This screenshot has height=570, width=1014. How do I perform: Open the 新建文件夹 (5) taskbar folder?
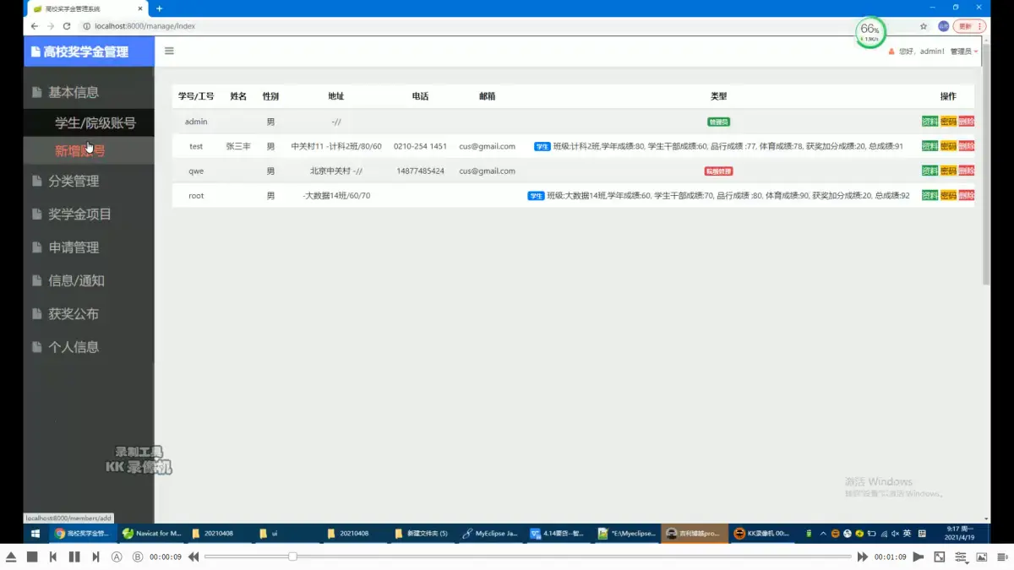point(422,534)
